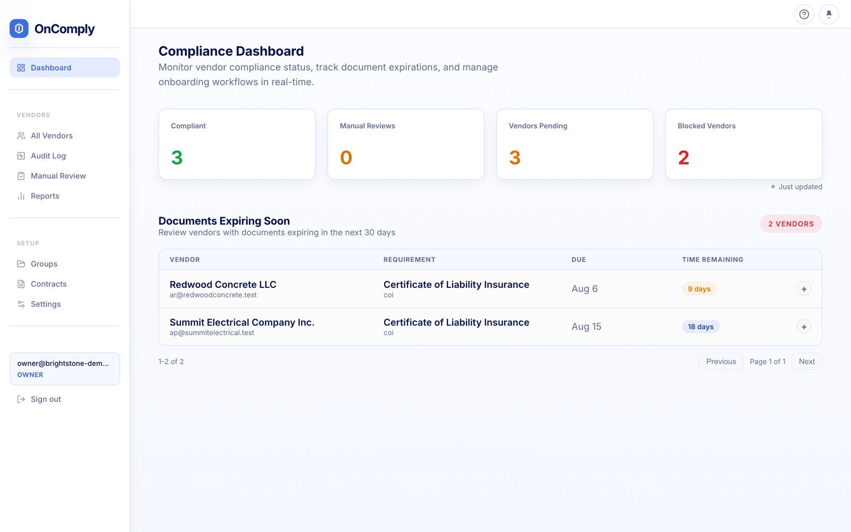Click Summit's Certificate of Liability Insurance requirement
The image size is (851, 532).
pos(456,322)
